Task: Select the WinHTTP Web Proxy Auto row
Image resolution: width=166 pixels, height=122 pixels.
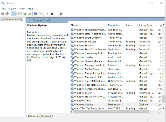Action: 116,108
